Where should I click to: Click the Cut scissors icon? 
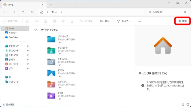pos(27,21)
